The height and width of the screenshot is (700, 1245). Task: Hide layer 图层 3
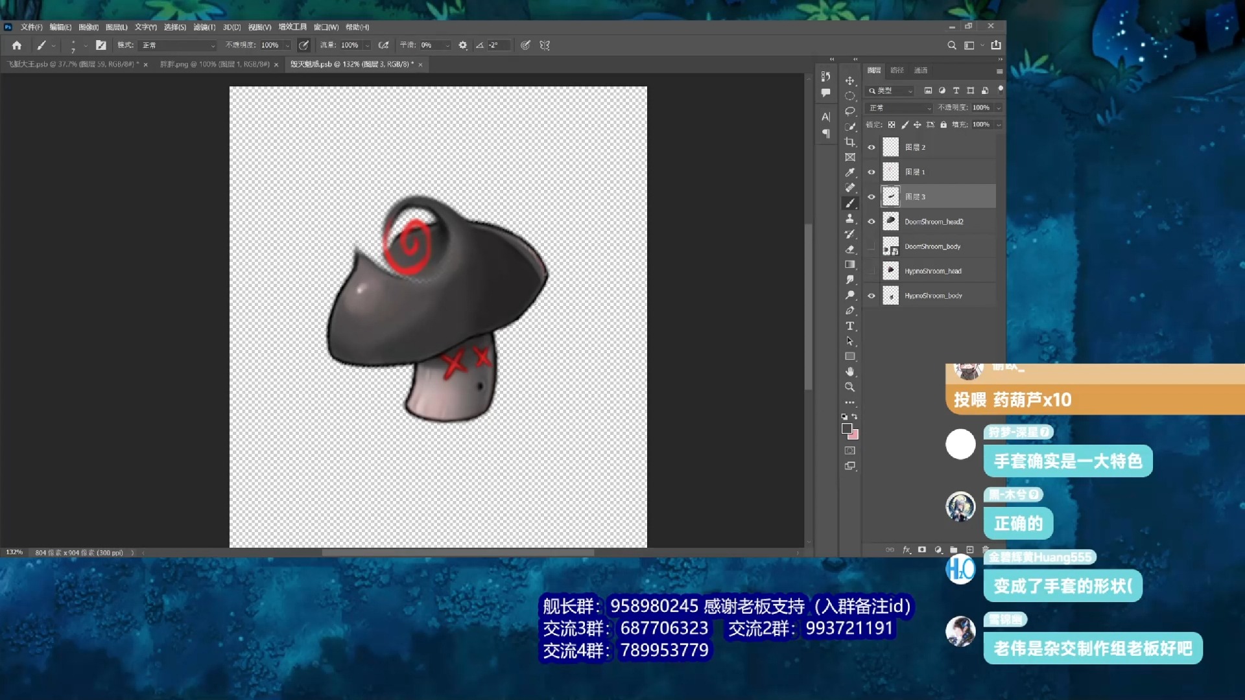point(871,197)
